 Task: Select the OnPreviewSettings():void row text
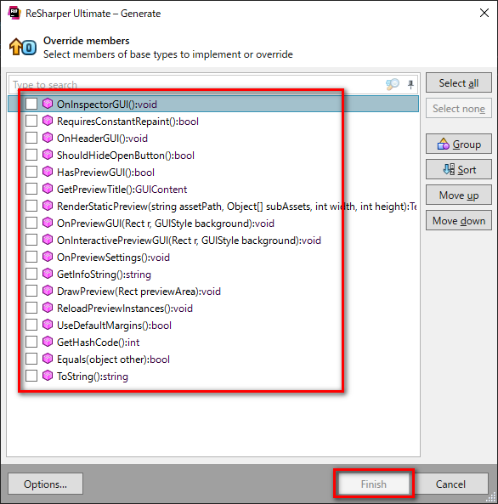click(x=113, y=258)
